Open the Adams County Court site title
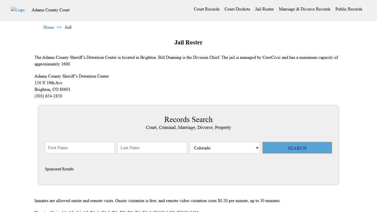This screenshot has width=377, height=212. (51, 10)
